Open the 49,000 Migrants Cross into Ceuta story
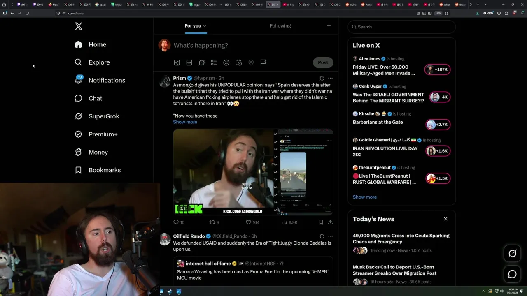The height and width of the screenshot is (296, 527). 401,239
